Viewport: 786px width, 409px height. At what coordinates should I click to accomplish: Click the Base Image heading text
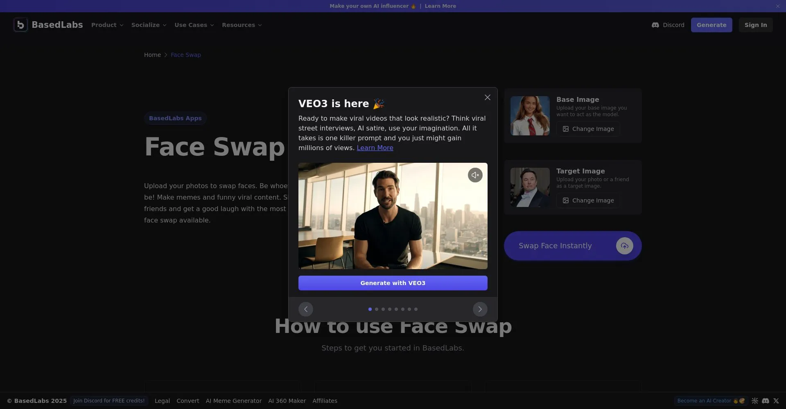(x=578, y=99)
